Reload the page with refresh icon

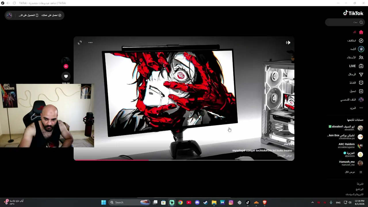[14, 3]
